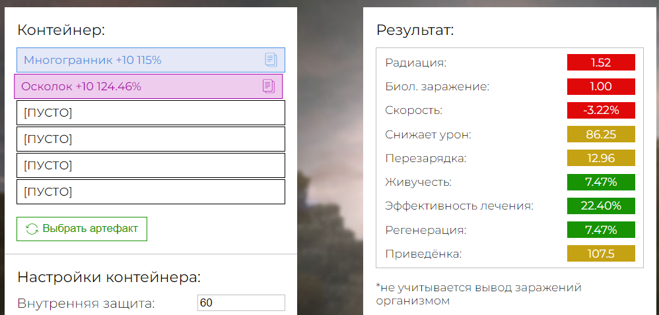Viewport: 659px width, 315px height.
Task: Click the red Биол. заражение value 1.00
Action: pos(601,86)
